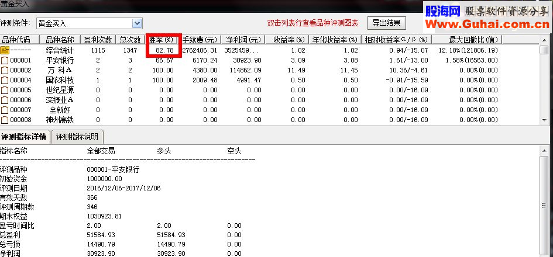The width and height of the screenshot is (553, 257).
Task: Sort by 盈利次数 column header
Action: pyautogui.click(x=98, y=40)
